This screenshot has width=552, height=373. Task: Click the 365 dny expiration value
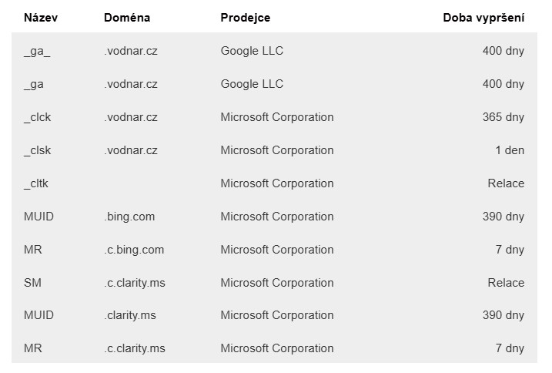pyautogui.click(x=503, y=117)
